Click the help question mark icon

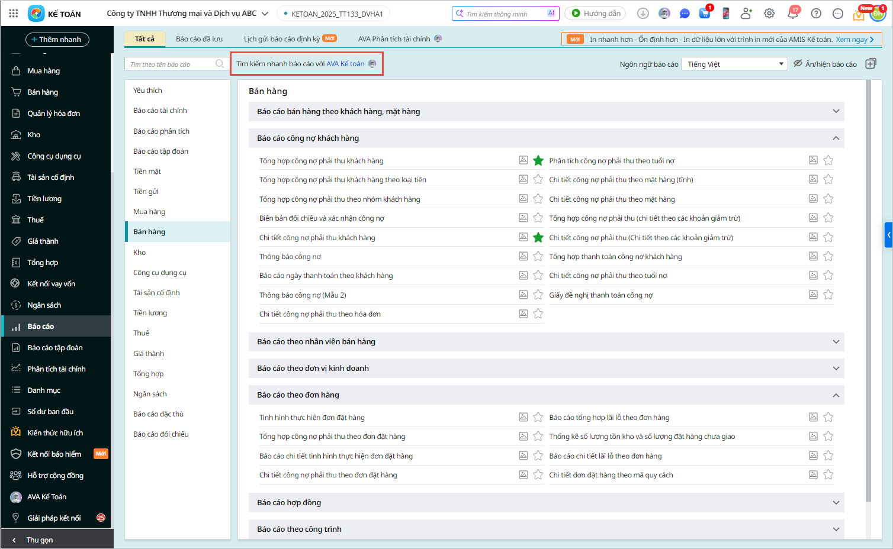click(x=816, y=14)
